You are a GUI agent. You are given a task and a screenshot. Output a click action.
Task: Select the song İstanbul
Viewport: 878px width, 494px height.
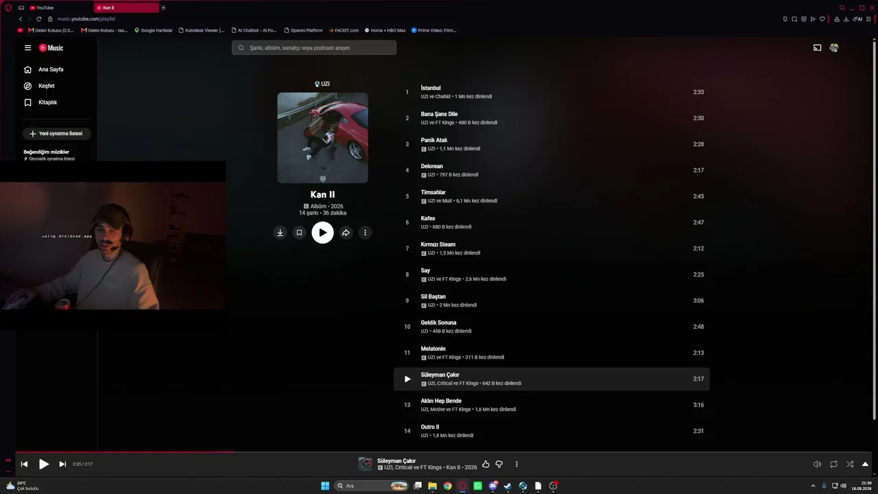click(x=431, y=88)
